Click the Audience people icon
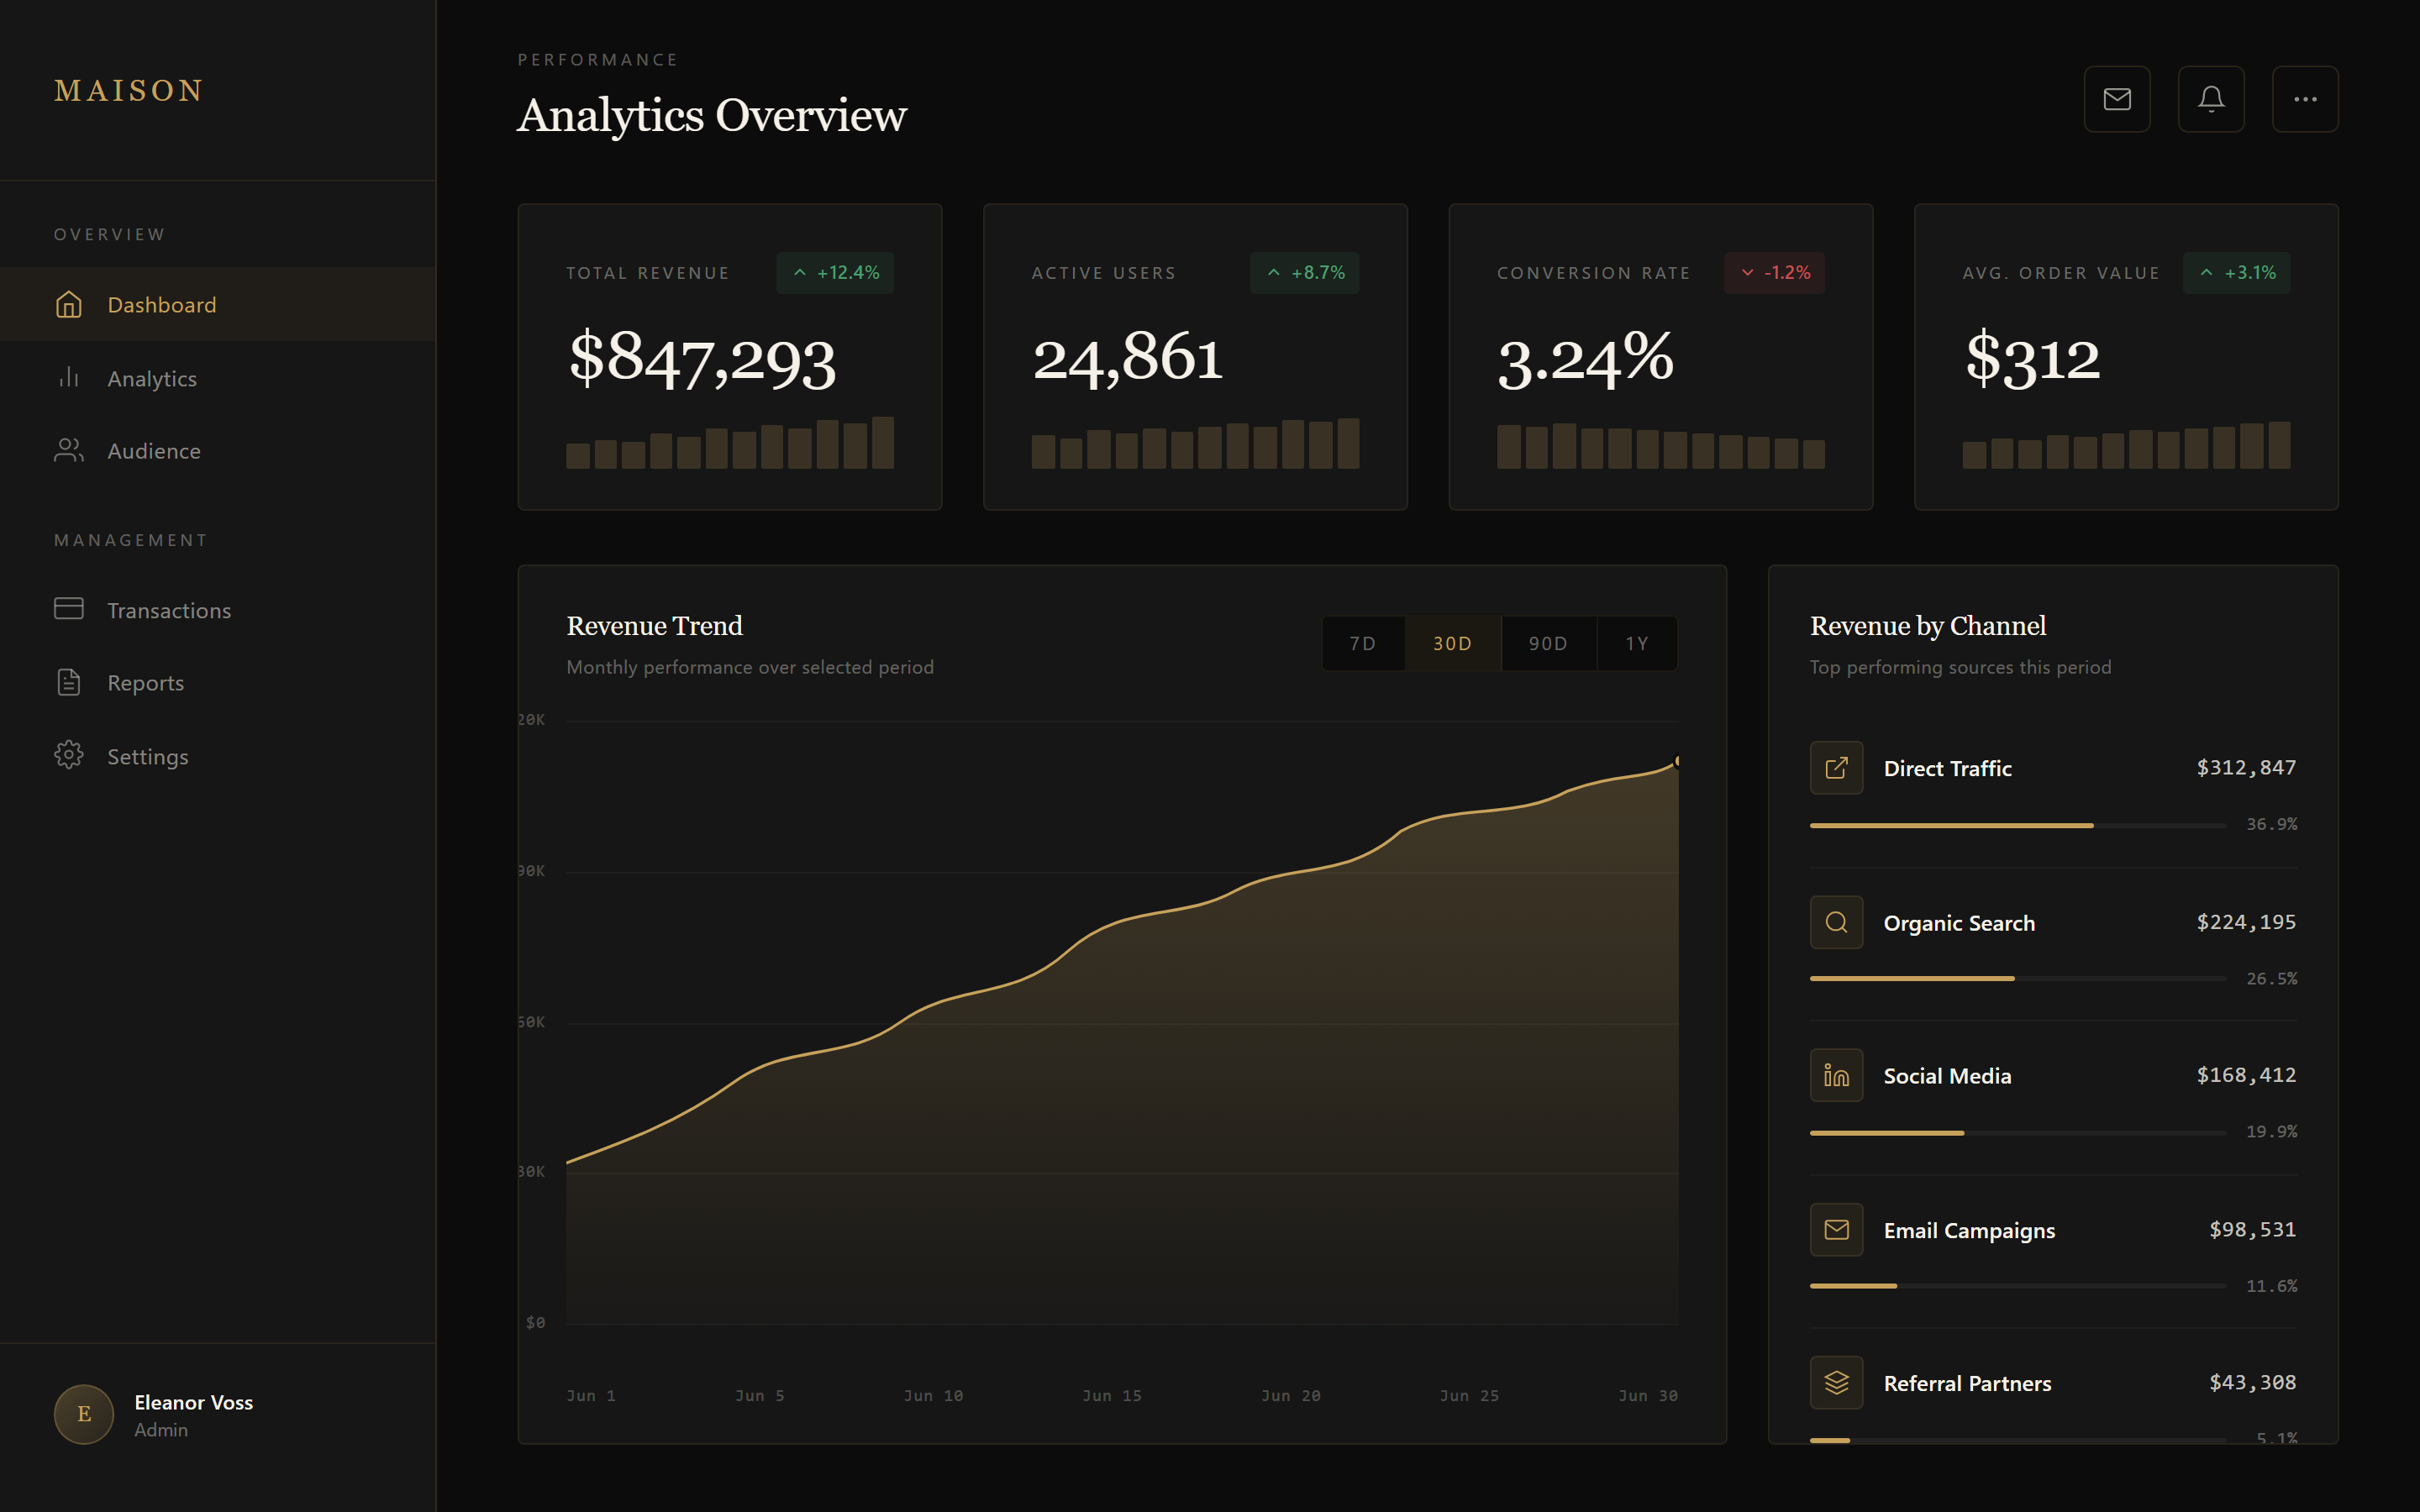The width and height of the screenshot is (2420, 1512). (x=68, y=450)
